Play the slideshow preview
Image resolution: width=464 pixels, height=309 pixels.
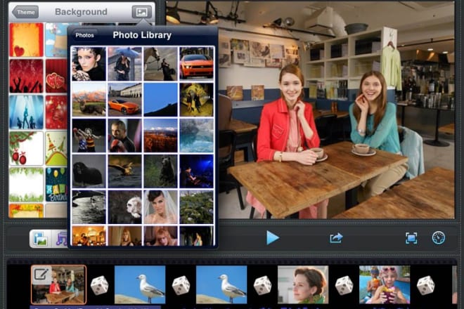[x=272, y=238]
